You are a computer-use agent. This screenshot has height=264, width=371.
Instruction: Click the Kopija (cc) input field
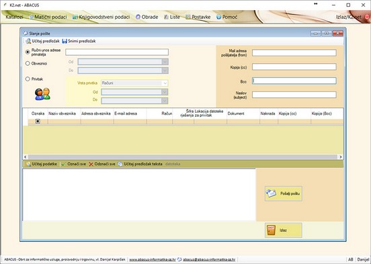[294, 67]
